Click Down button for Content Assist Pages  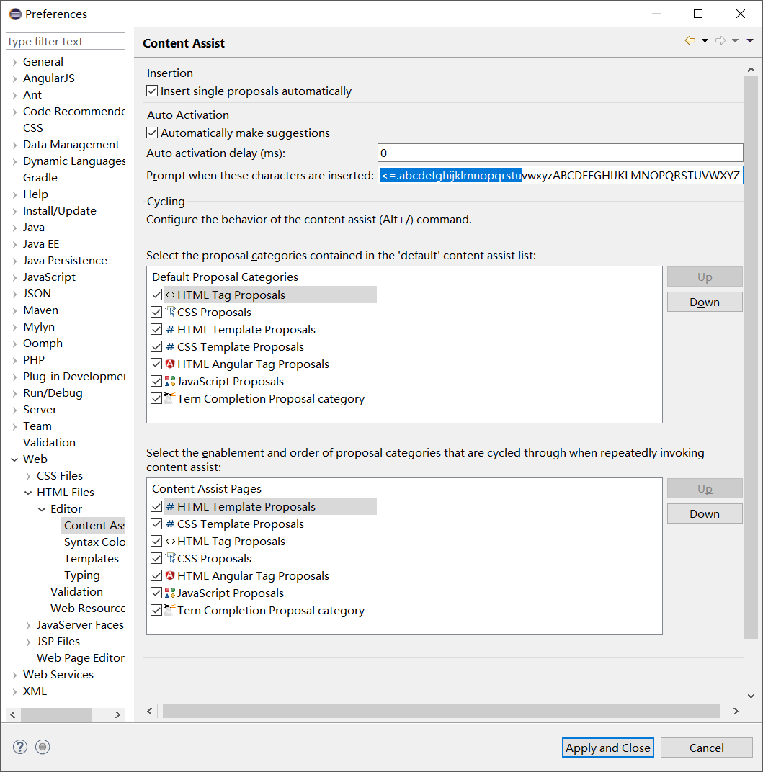[705, 513]
